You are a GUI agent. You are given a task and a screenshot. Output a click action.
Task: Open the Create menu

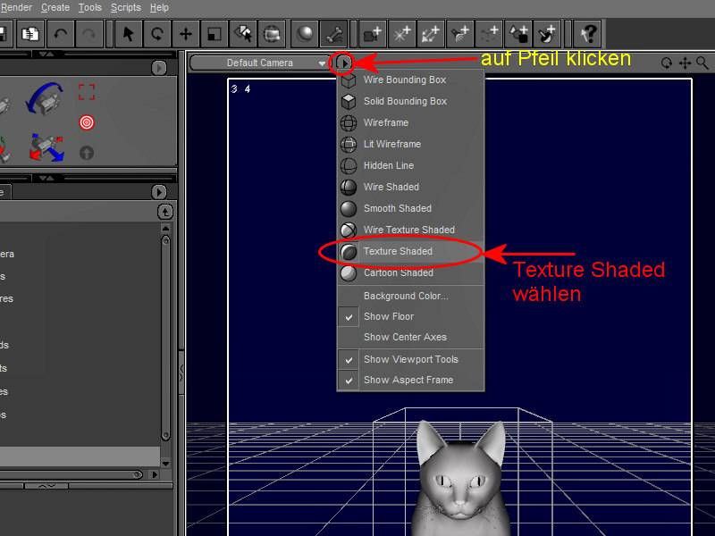tap(55, 7)
